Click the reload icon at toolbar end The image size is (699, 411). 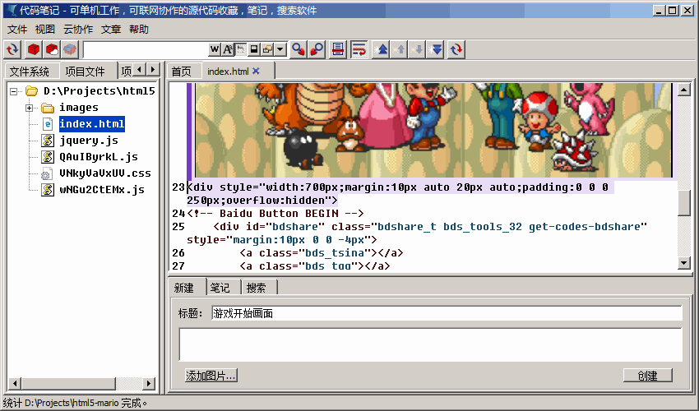tap(456, 49)
